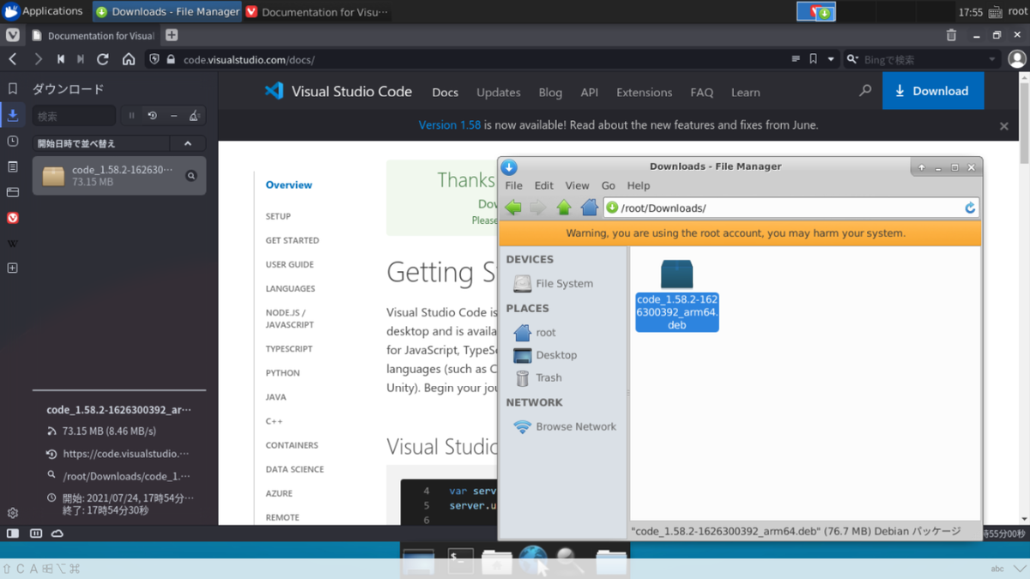The width and height of the screenshot is (1030, 579).
Task: Open the Window panel icon
Action: (x=13, y=192)
